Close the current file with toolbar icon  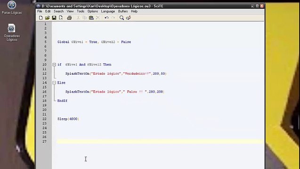(x=61, y=18)
